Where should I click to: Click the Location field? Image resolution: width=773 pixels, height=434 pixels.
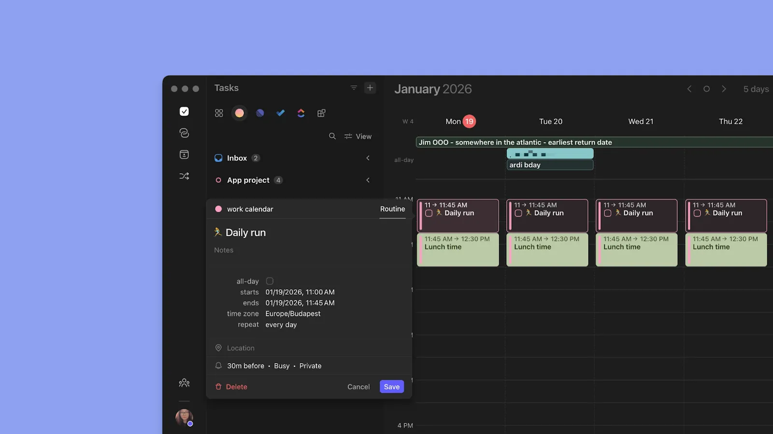click(241, 348)
